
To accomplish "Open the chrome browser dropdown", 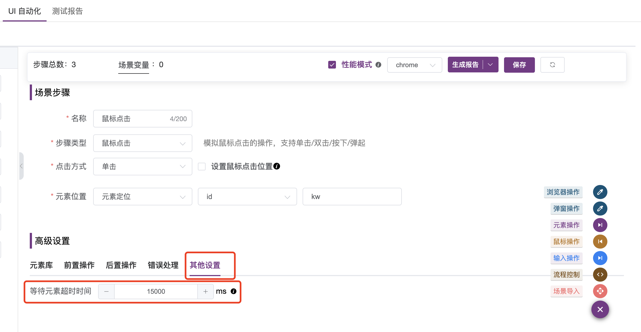I will (x=414, y=65).
